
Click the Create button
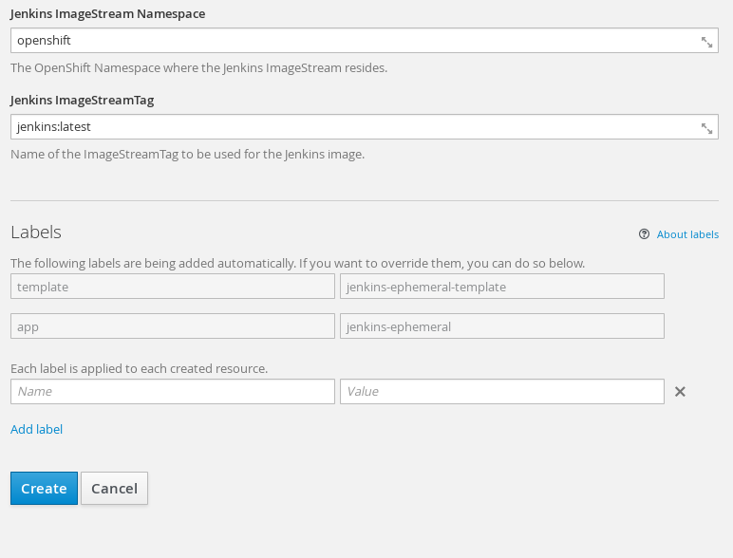pos(44,489)
